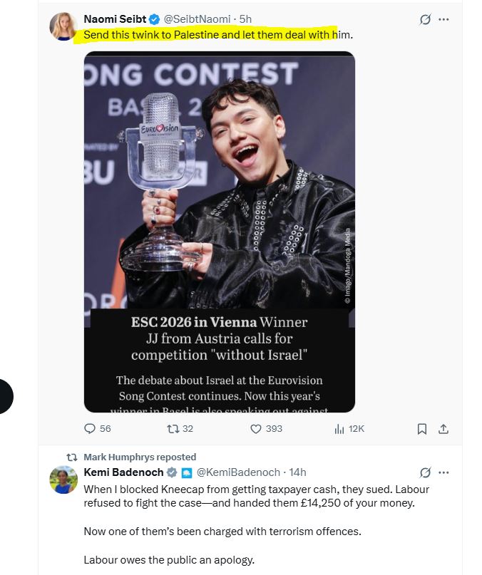Screen dimensions: 482x575
Task: Repost Naomi Seibt's post
Action: pos(180,429)
